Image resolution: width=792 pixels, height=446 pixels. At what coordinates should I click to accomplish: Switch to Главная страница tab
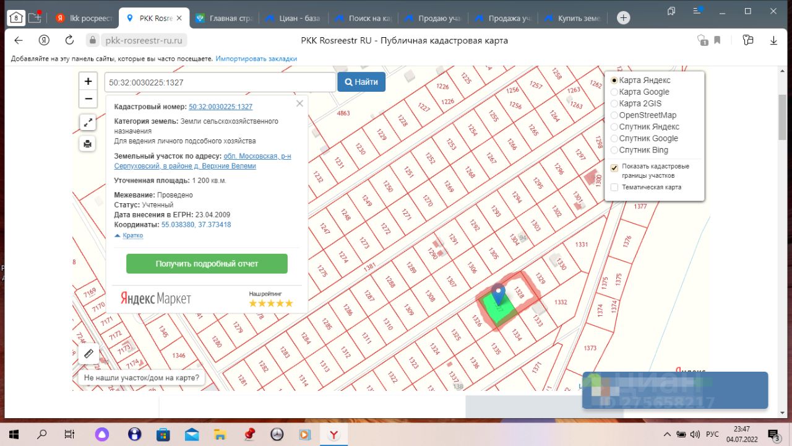[x=223, y=18]
